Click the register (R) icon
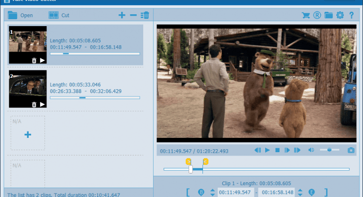 click(317, 15)
